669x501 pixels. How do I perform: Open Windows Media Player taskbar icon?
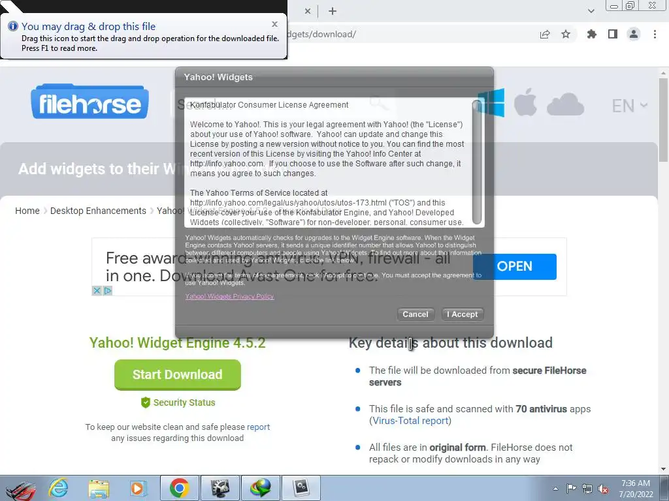(x=137, y=488)
